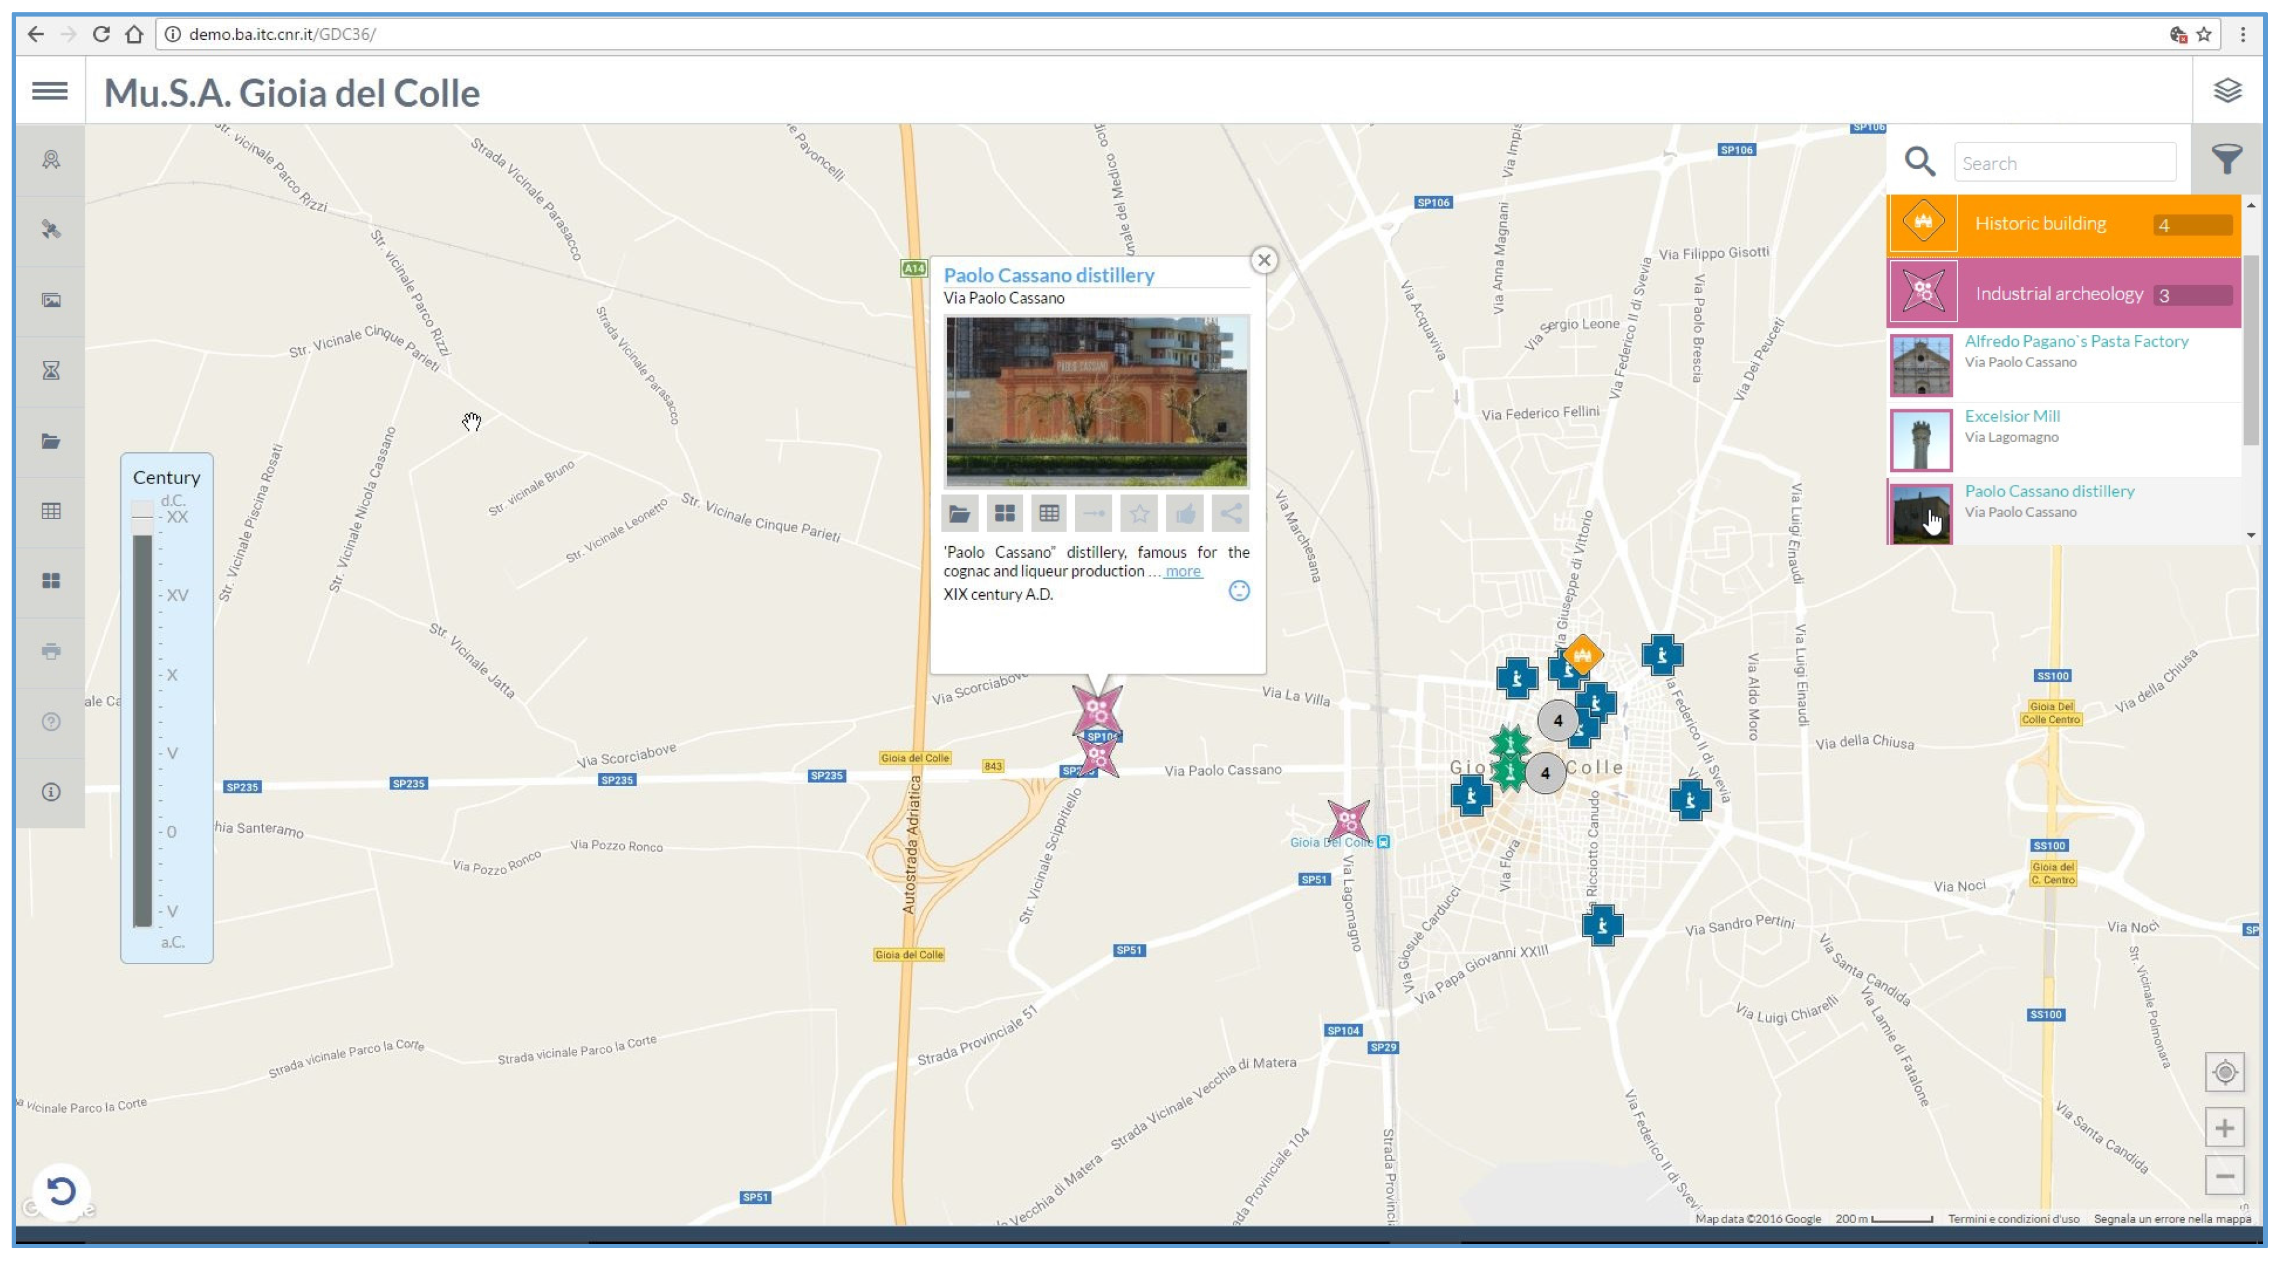Click the hourglass timeline sidebar icon

pyautogui.click(x=52, y=371)
